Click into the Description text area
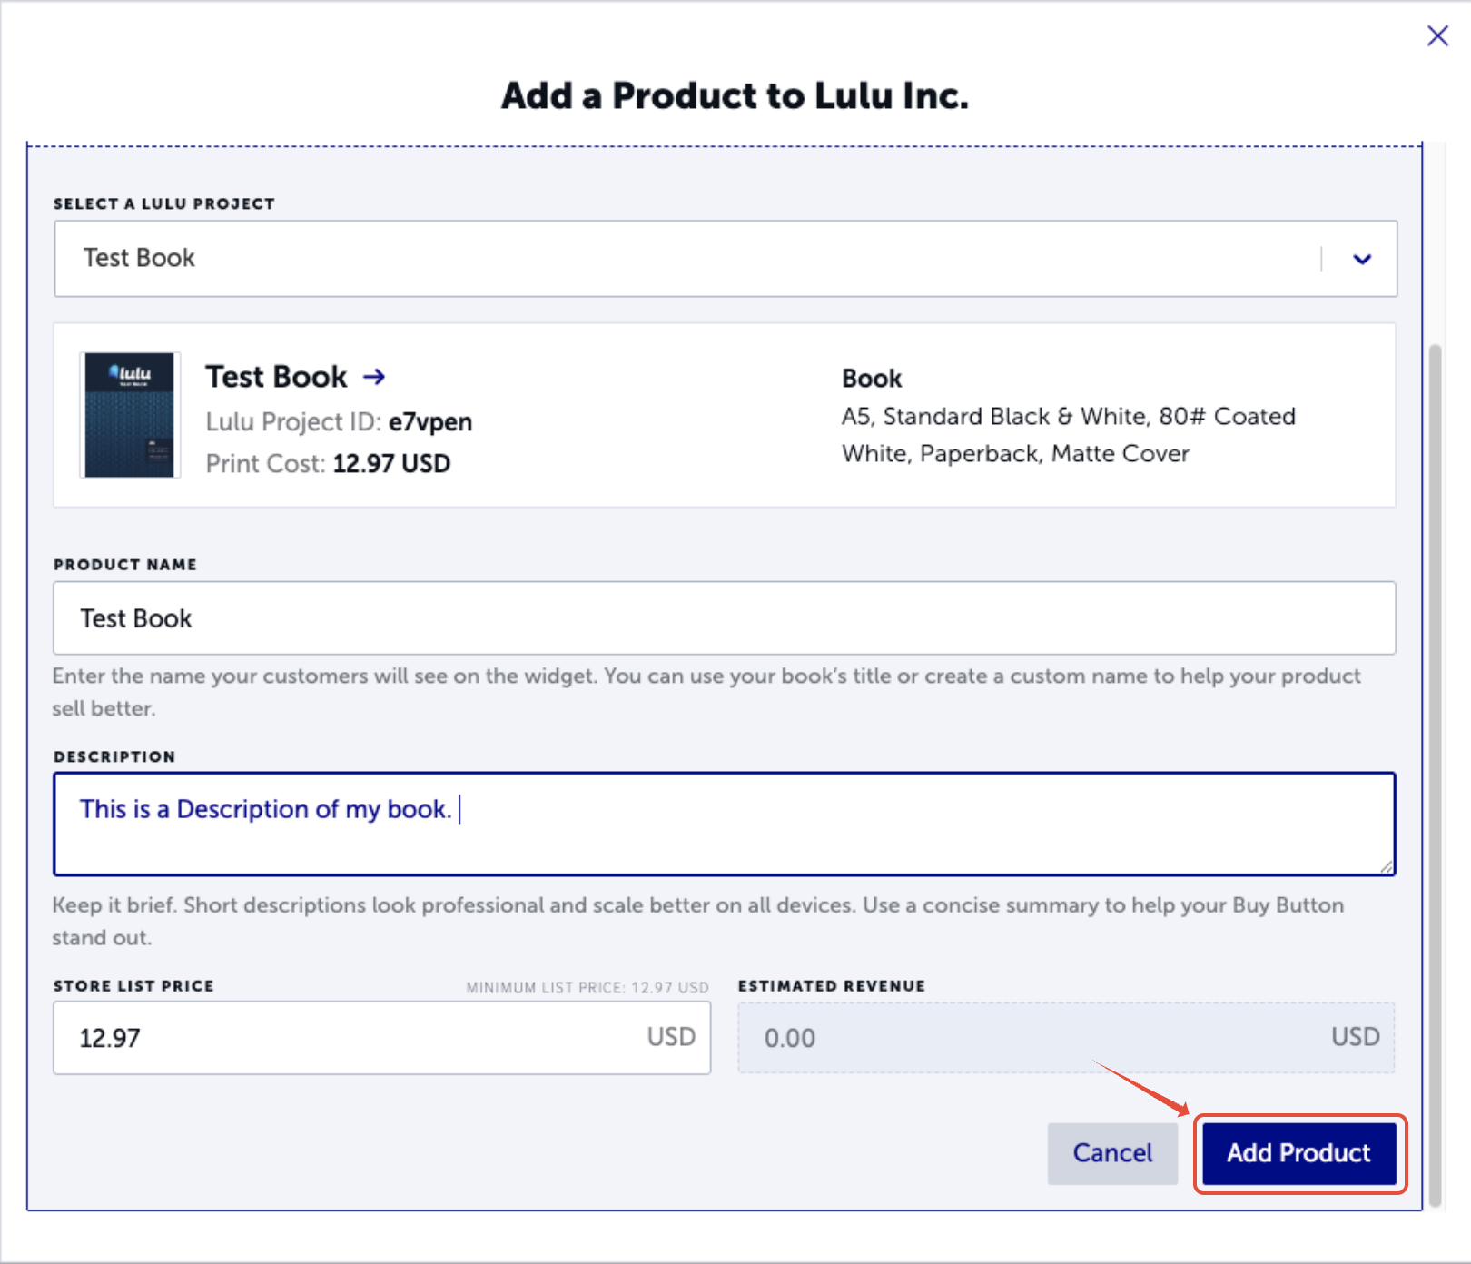Screen dimensions: 1471x1264 (725, 825)
